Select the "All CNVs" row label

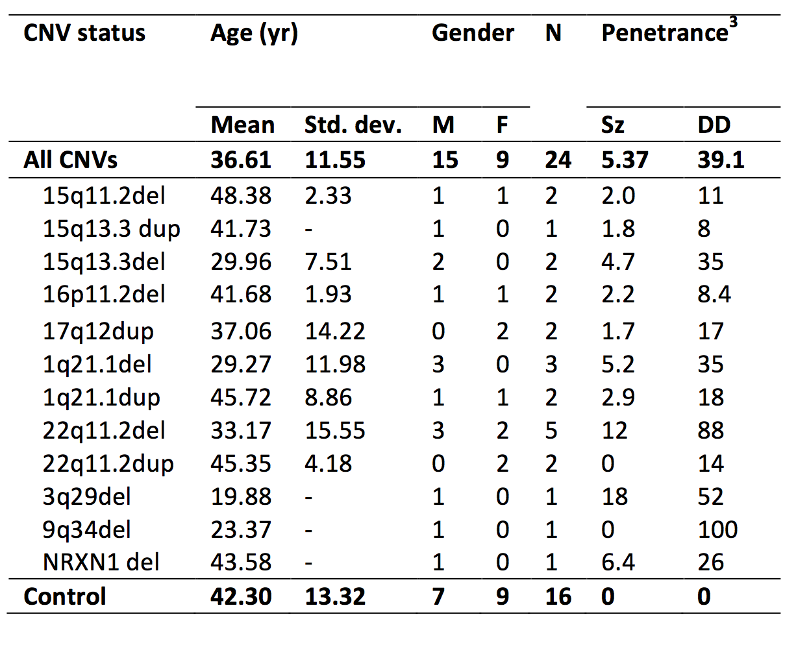pos(70,160)
